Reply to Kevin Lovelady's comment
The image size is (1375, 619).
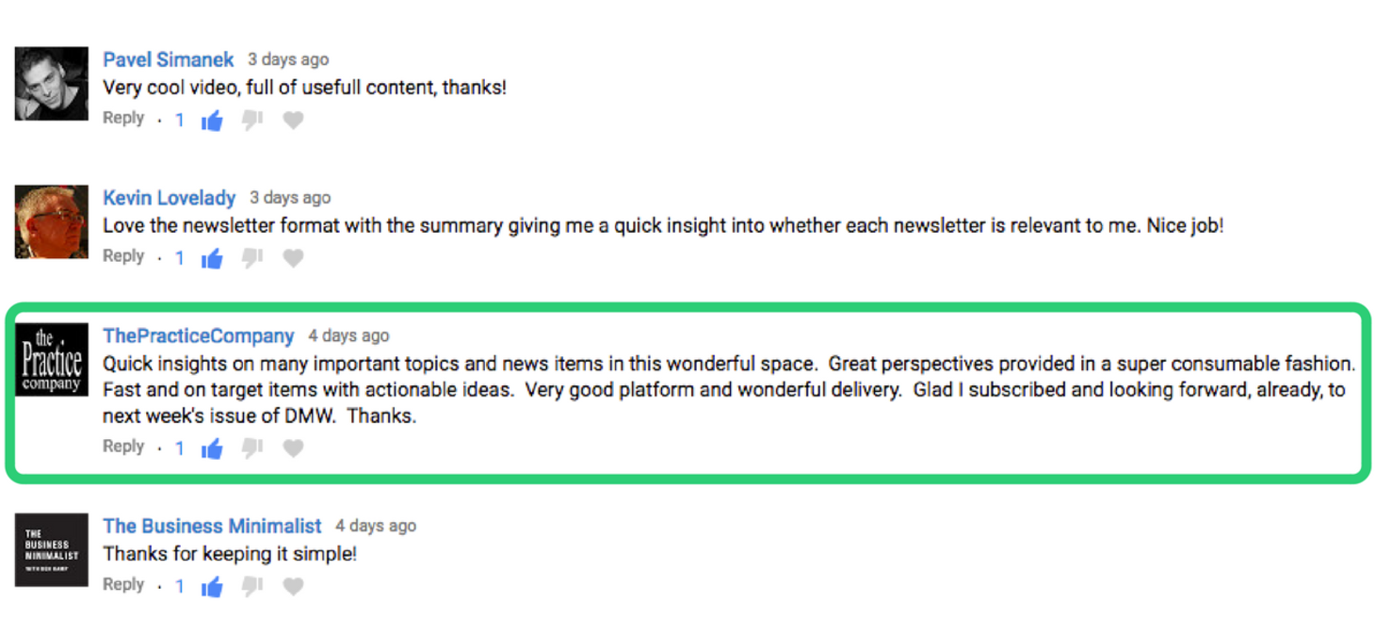click(x=123, y=256)
